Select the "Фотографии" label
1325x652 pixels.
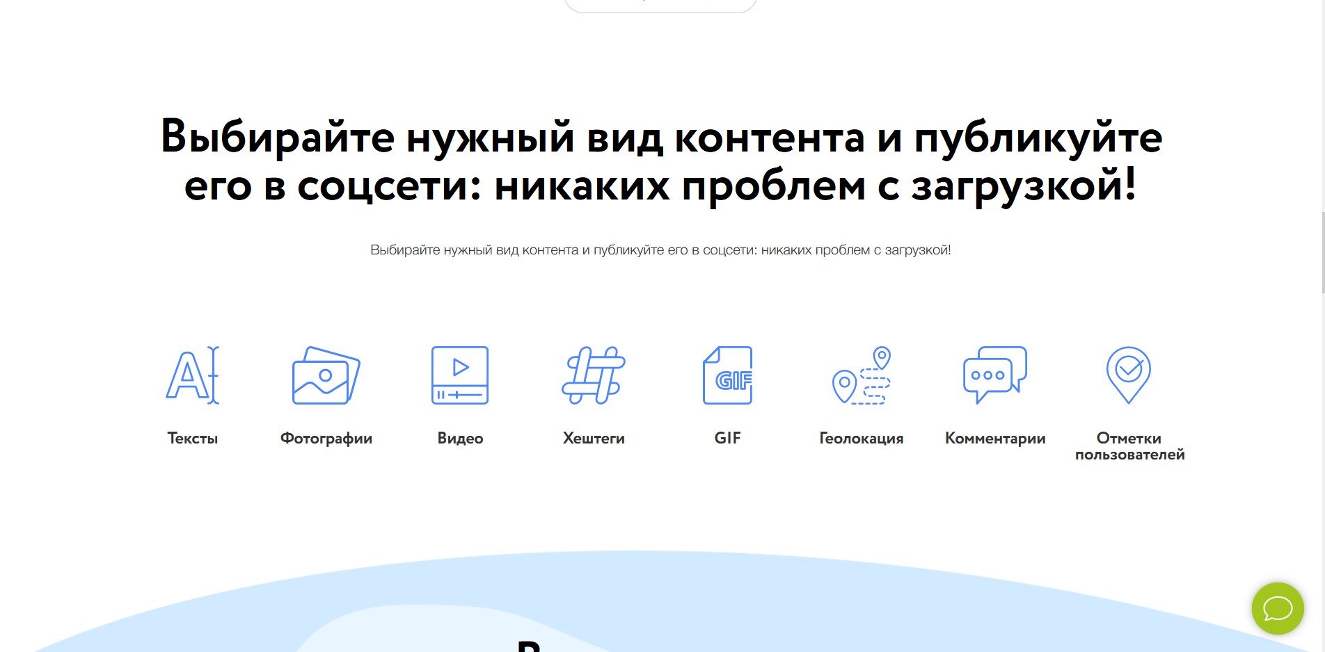pyautogui.click(x=326, y=439)
